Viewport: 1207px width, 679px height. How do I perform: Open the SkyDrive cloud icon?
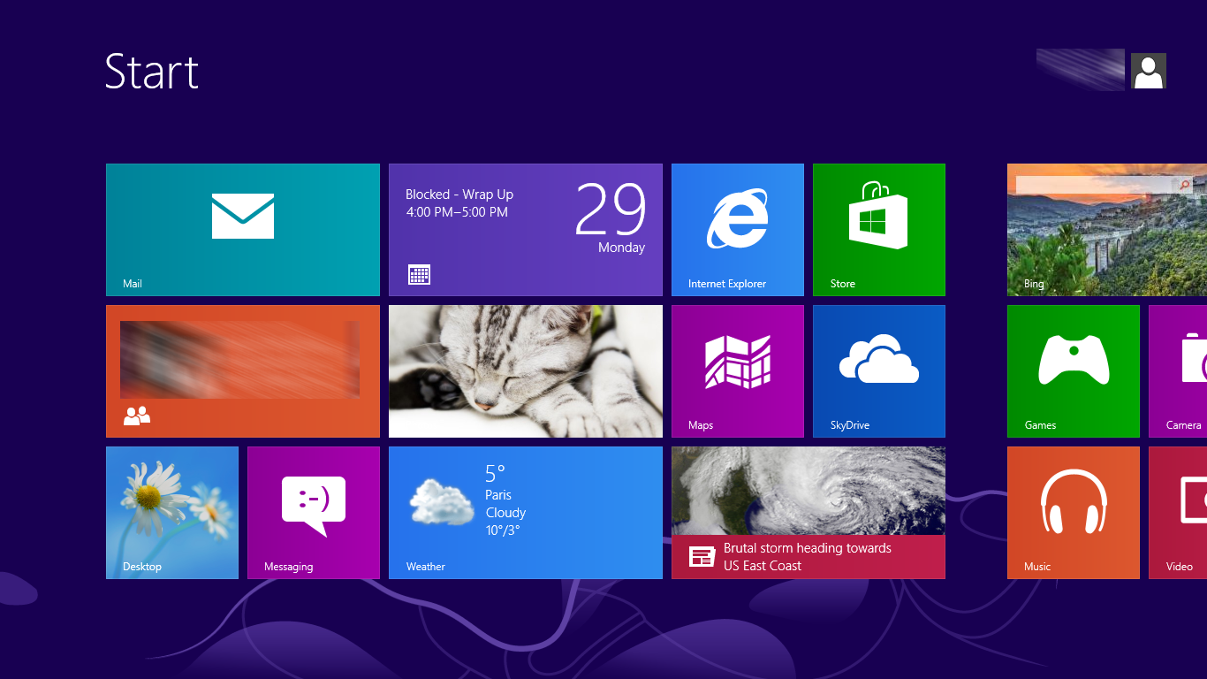879,359
